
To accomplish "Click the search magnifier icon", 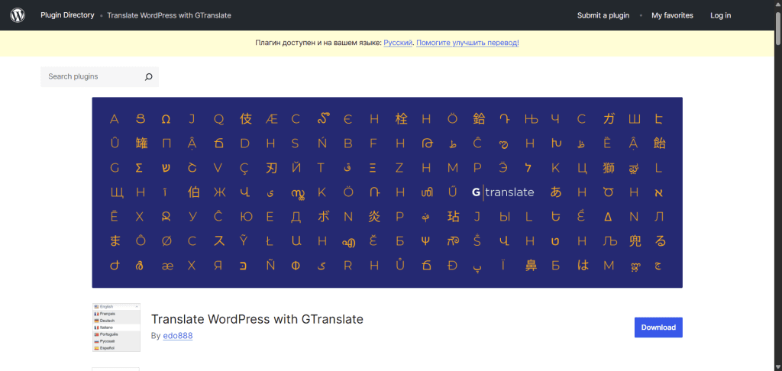I will click(148, 77).
